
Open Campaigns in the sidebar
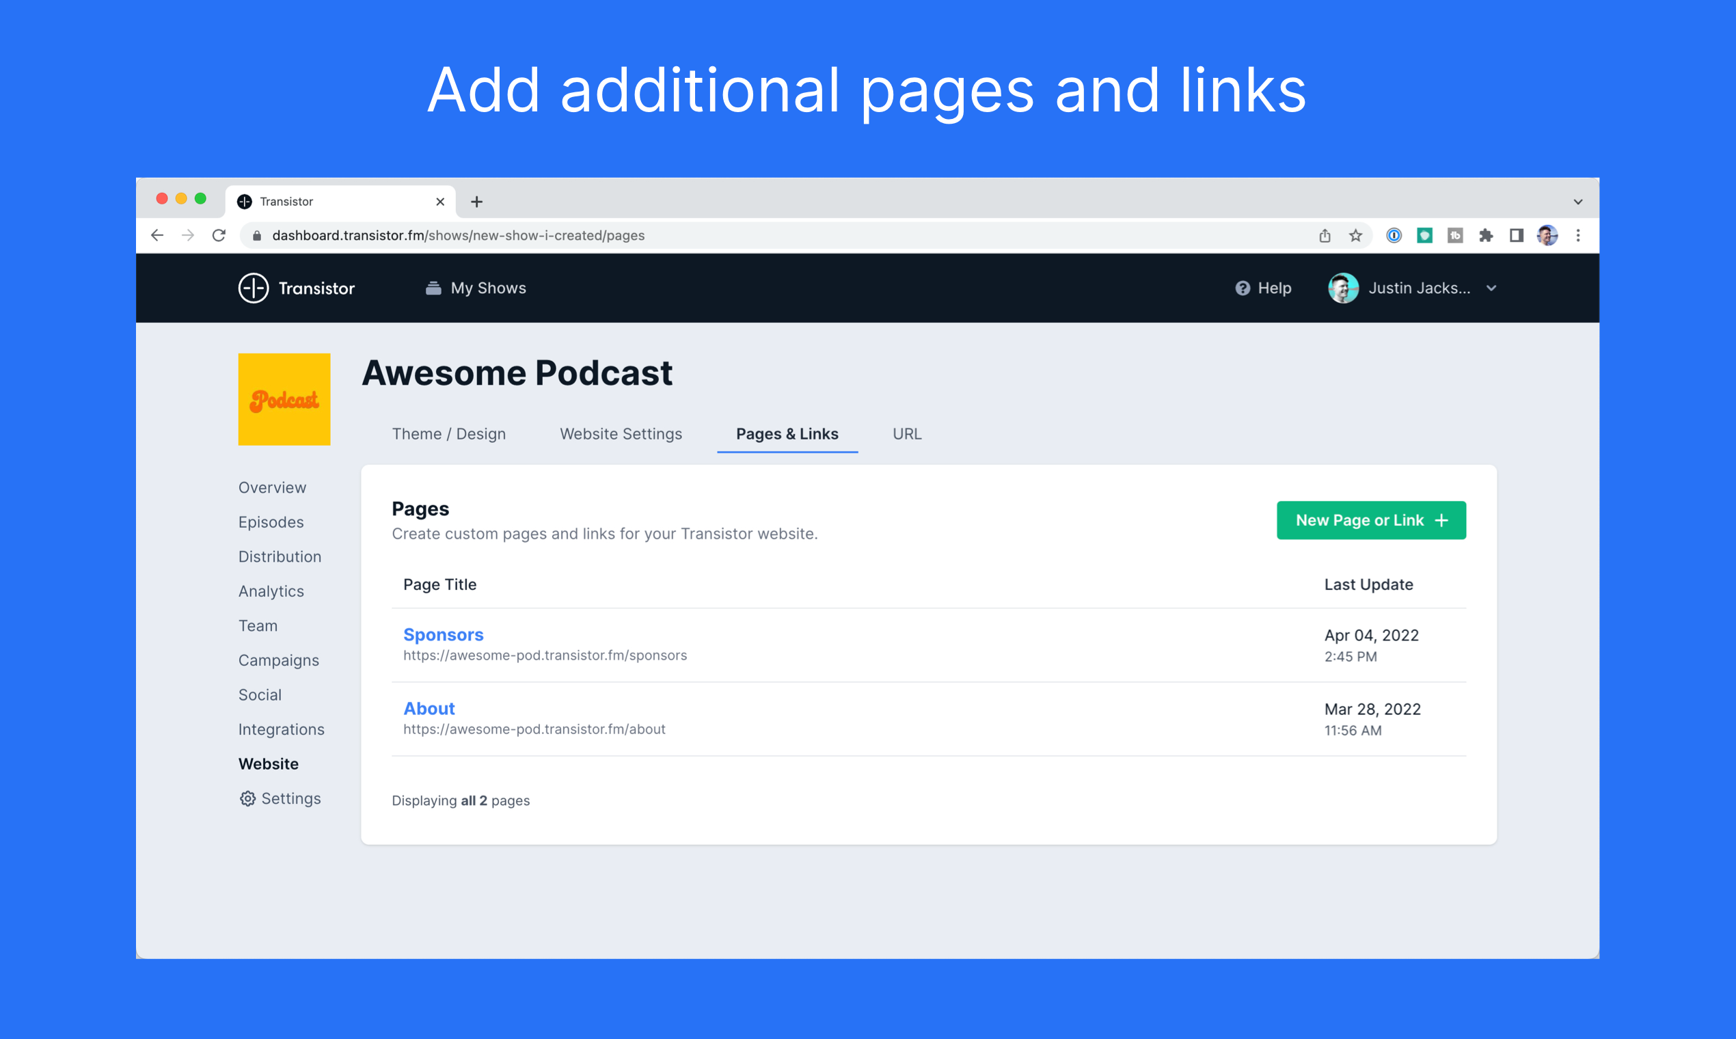279,660
